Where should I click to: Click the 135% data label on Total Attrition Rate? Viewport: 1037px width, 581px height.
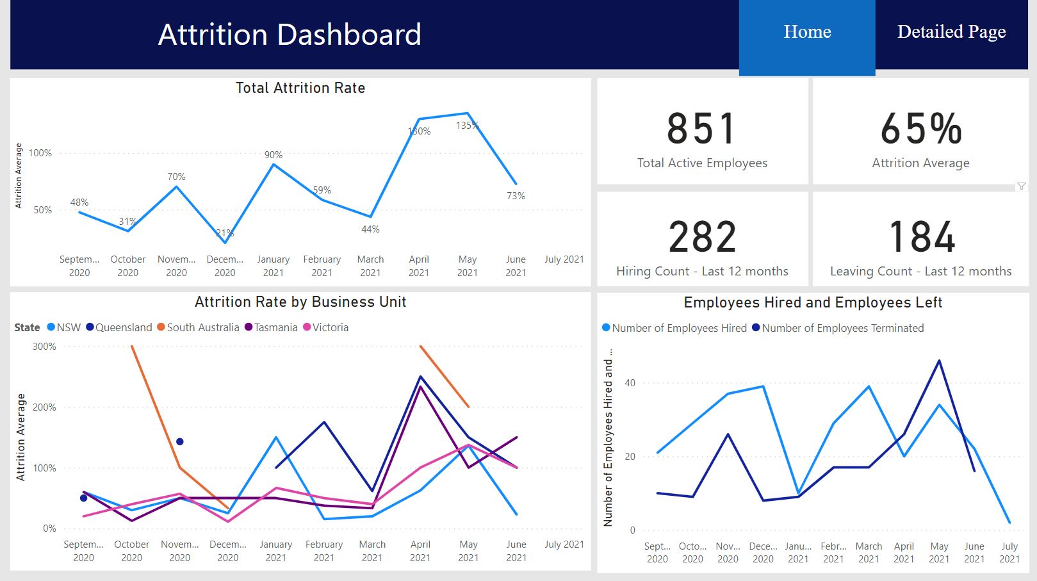click(x=467, y=126)
